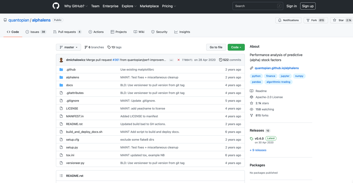This screenshot has width=353, height=183.
Task: Select the algorithmic-trading topic tag
Action: click(x=278, y=82)
